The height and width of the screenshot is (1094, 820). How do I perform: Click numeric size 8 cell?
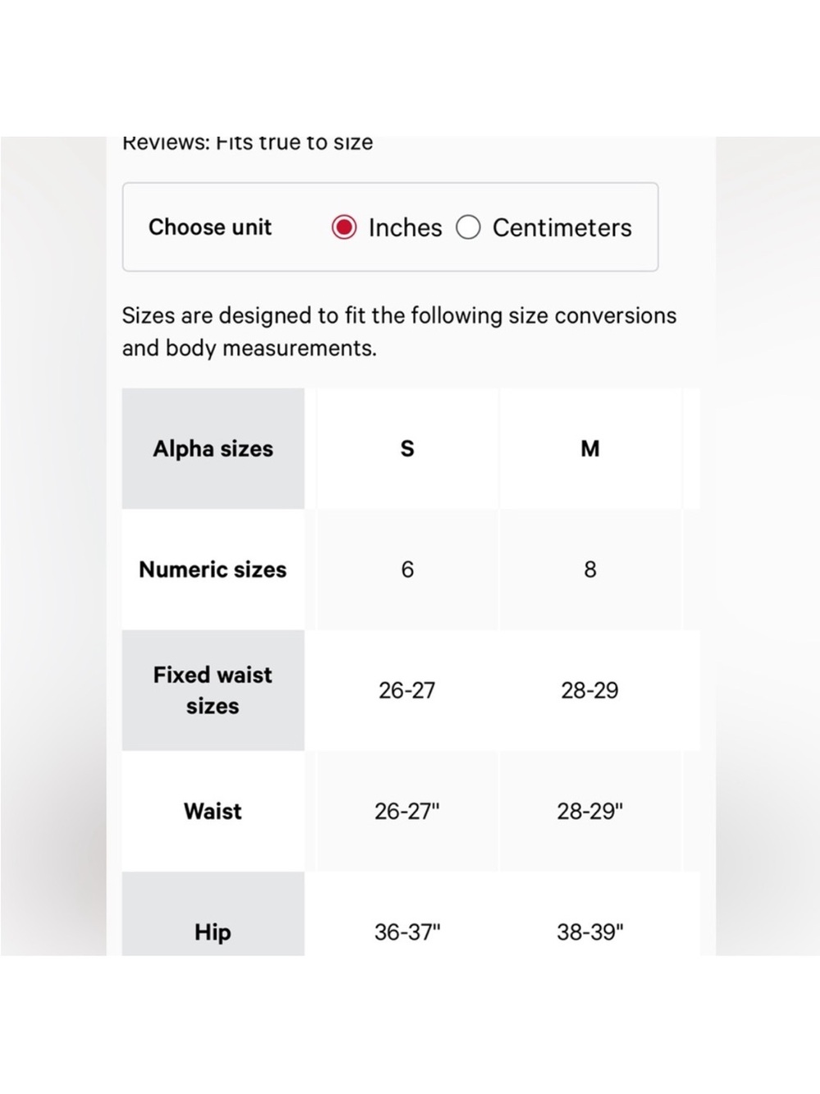[x=590, y=569]
